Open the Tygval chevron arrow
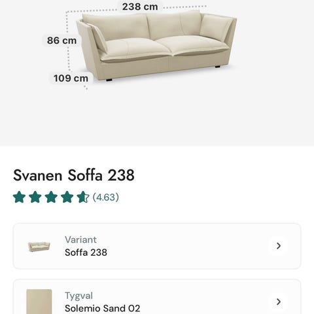 click(279, 302)
